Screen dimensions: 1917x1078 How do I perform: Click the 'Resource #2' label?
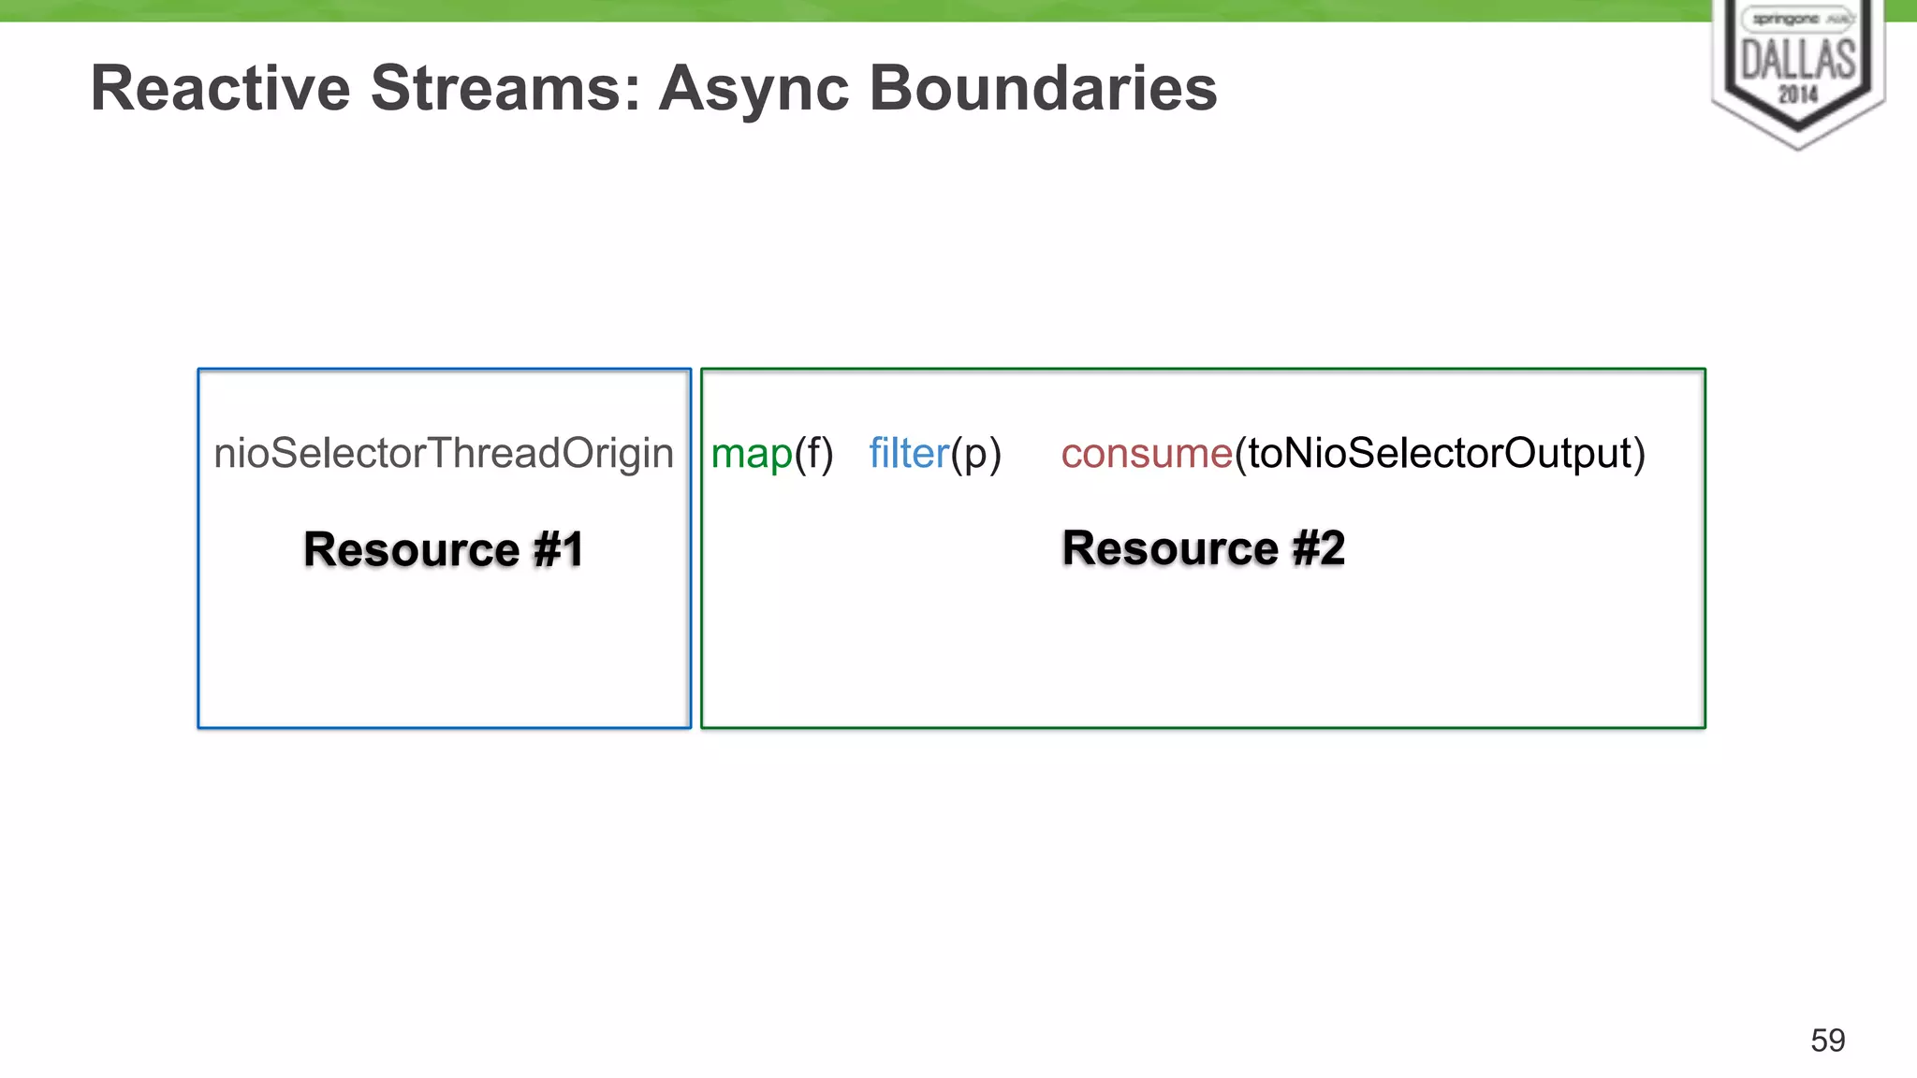(1204, 547)
